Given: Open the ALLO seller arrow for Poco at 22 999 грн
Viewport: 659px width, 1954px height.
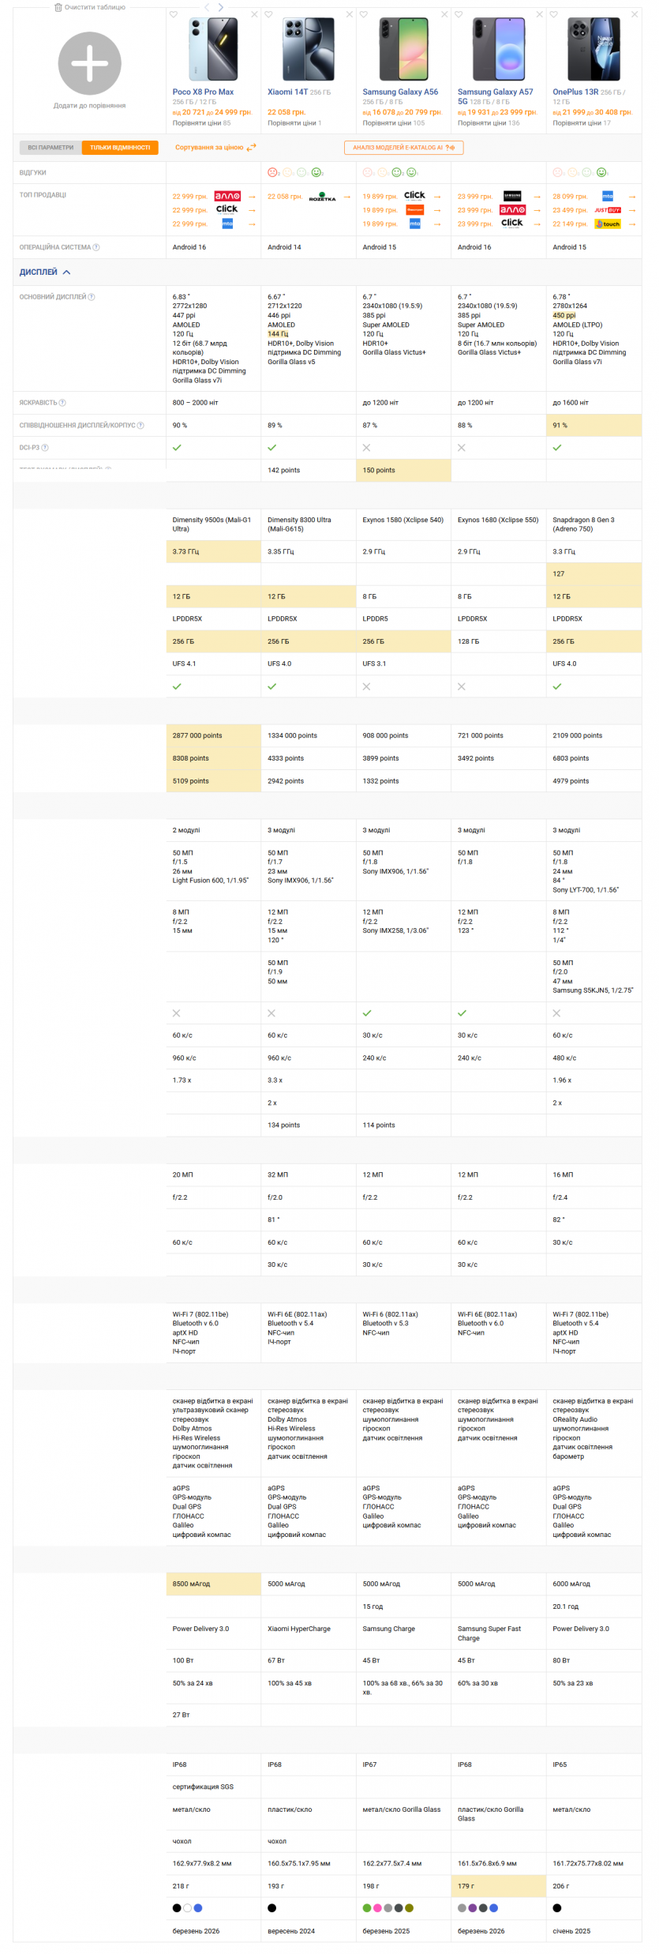Looking at the screenshot, I should click(253, 197).
